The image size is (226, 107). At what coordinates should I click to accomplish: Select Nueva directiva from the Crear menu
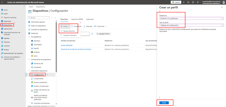click(x=69, y=31)
